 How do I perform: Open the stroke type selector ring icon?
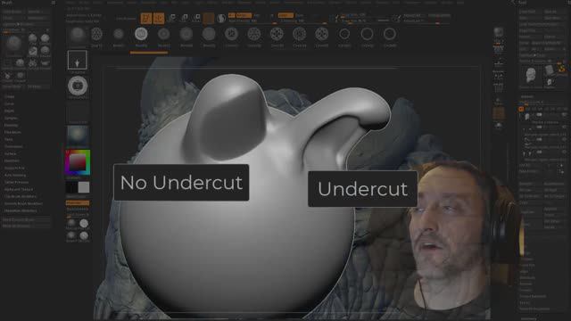[x=78, y=86]
